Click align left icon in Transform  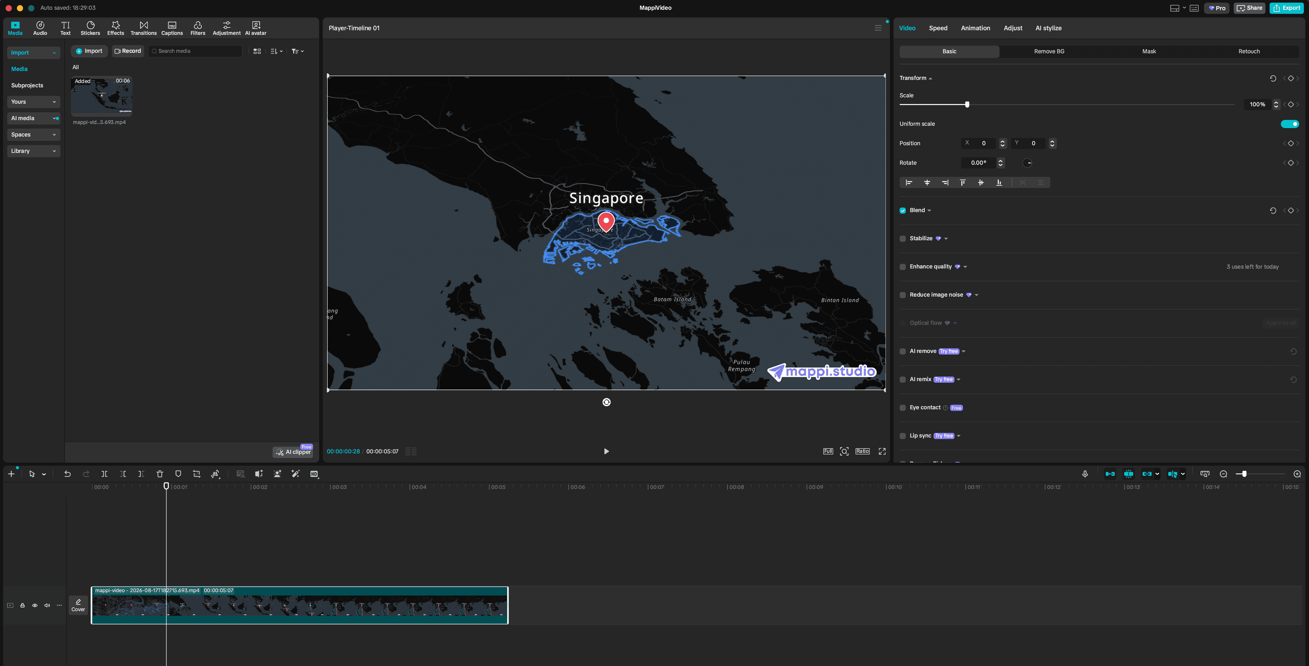click(909, 183)
